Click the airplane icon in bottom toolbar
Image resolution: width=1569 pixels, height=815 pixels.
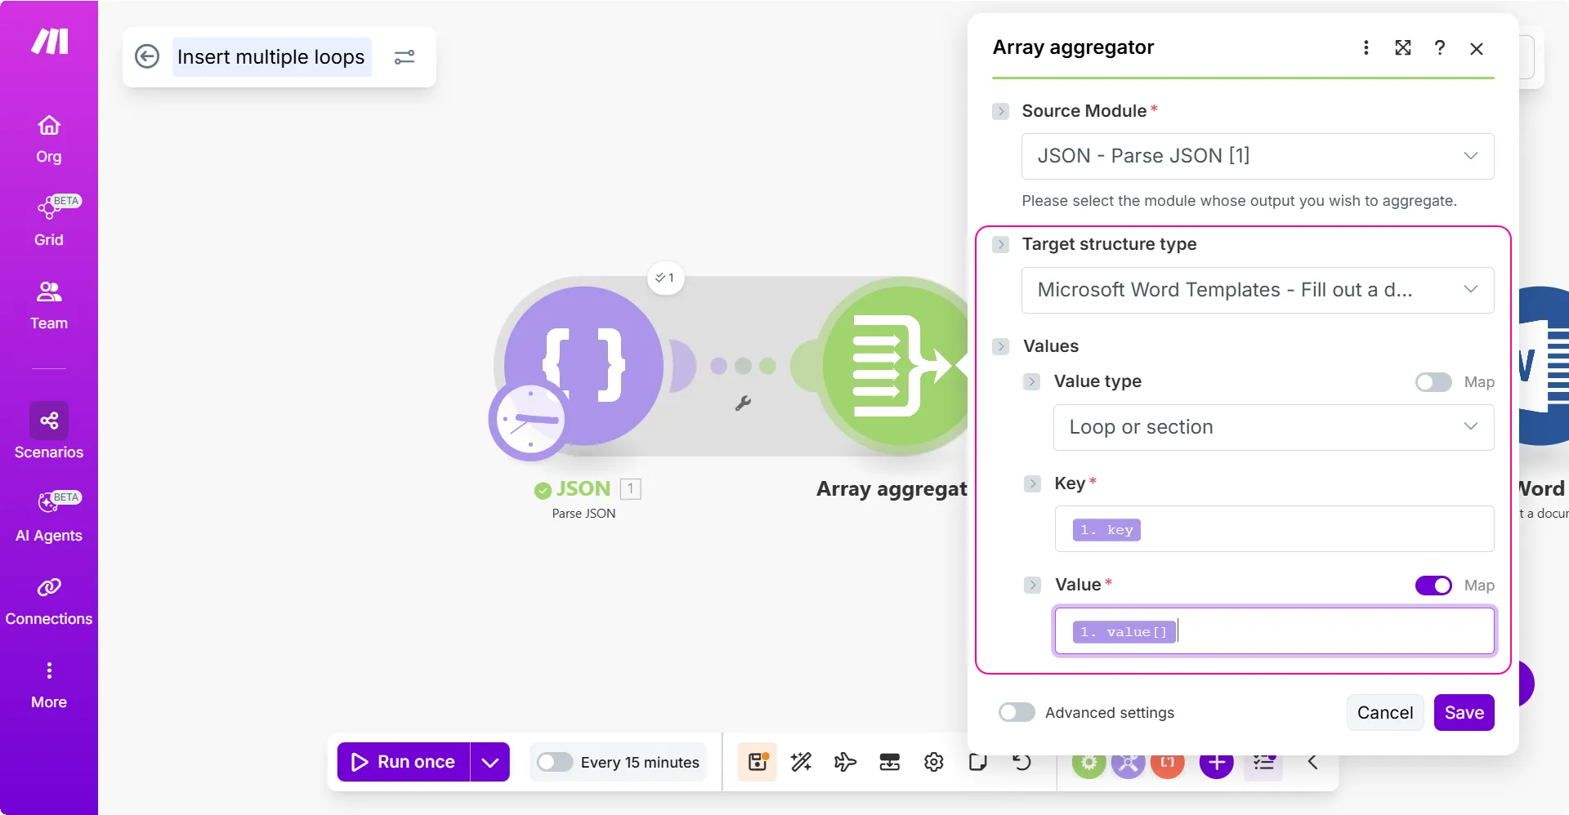click(x=846, y=762)
